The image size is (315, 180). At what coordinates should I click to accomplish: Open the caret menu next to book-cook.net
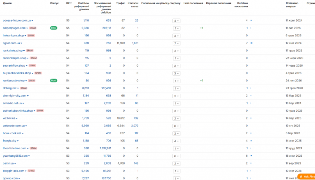[x=23, y=133]
